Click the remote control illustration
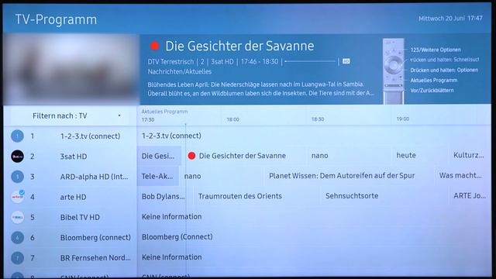The image size is (496, 279). pos(394,71)
